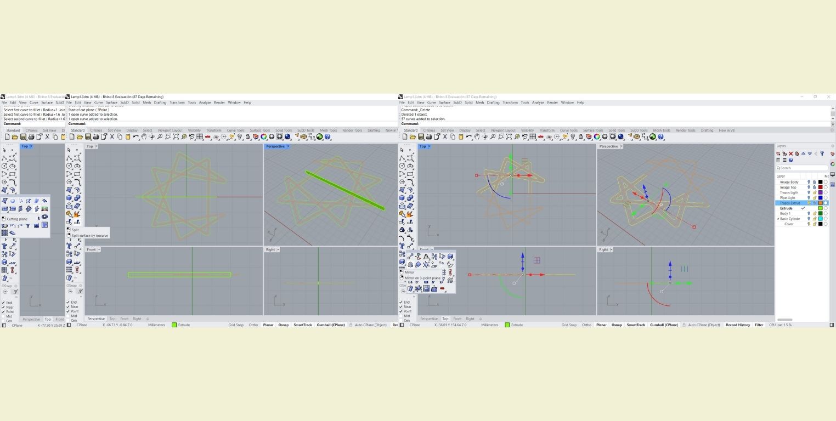
Task: Collapse the Basic Cylinde layer tree
Action: (778, 219)
